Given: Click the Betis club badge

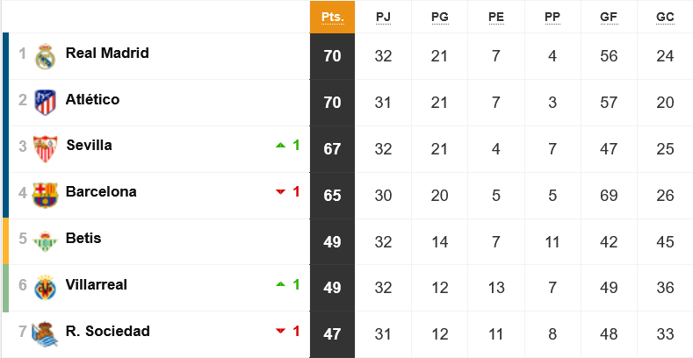Looking at the screenshot, I should pyautogui.click(x=45, y=241).
